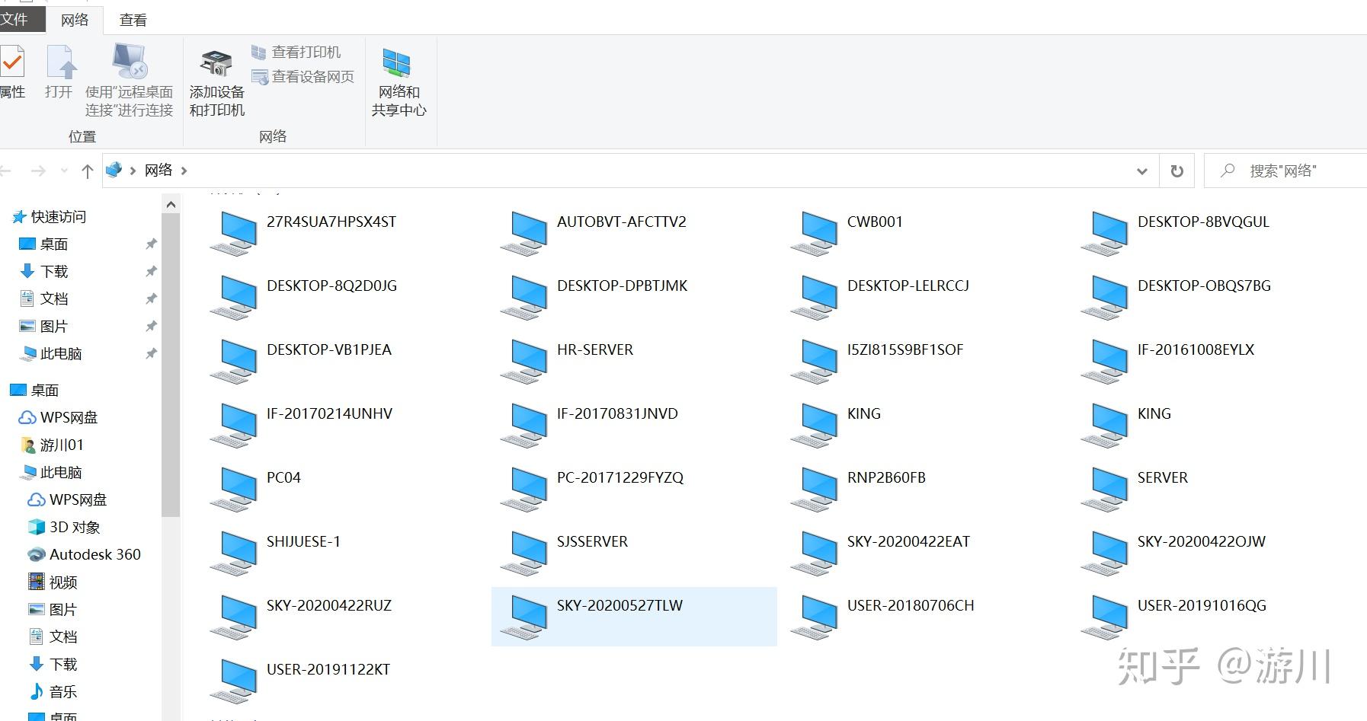1367x721 pixels.
Task: Select 快速访问 in the navigation pane
Action: pos(50,217)
